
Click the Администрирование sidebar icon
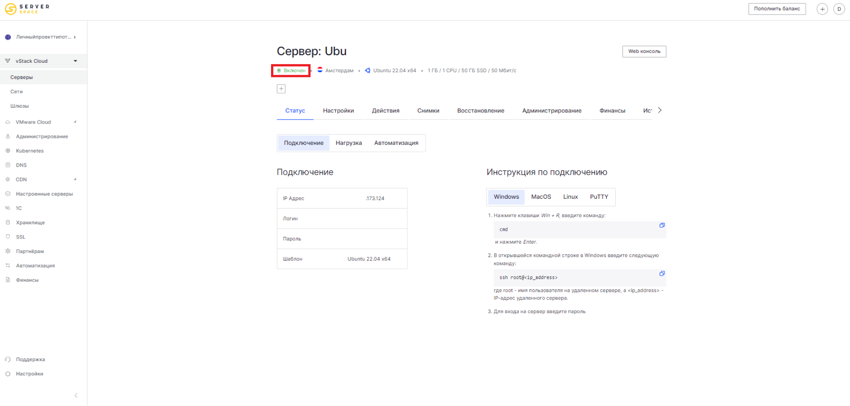[x=8, y=136]
